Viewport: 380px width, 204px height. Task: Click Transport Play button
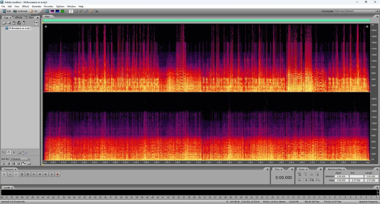(x=10, y=174)
